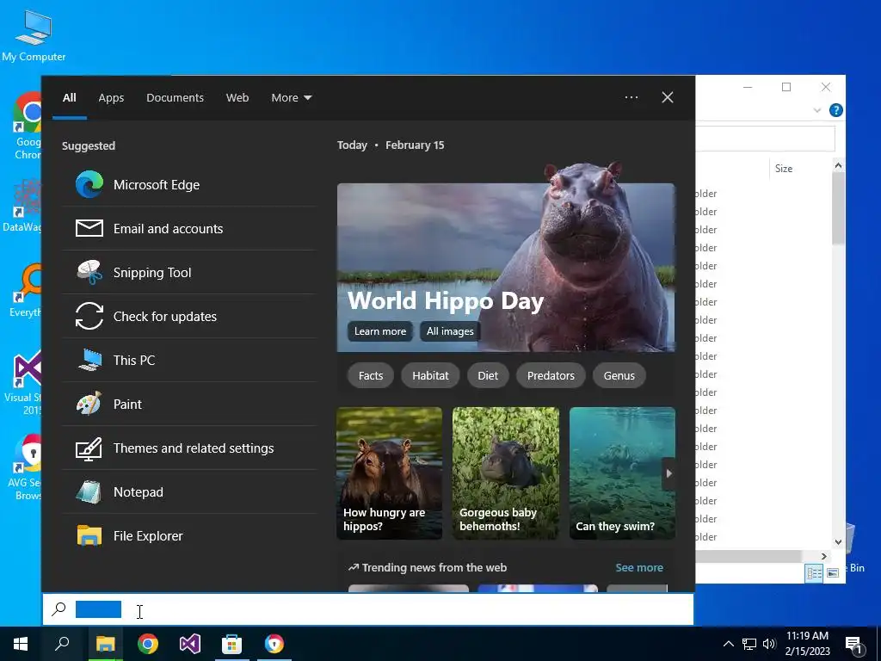Switch to the Web search tab
The image size is (881, 661).
tap(237, 97)
